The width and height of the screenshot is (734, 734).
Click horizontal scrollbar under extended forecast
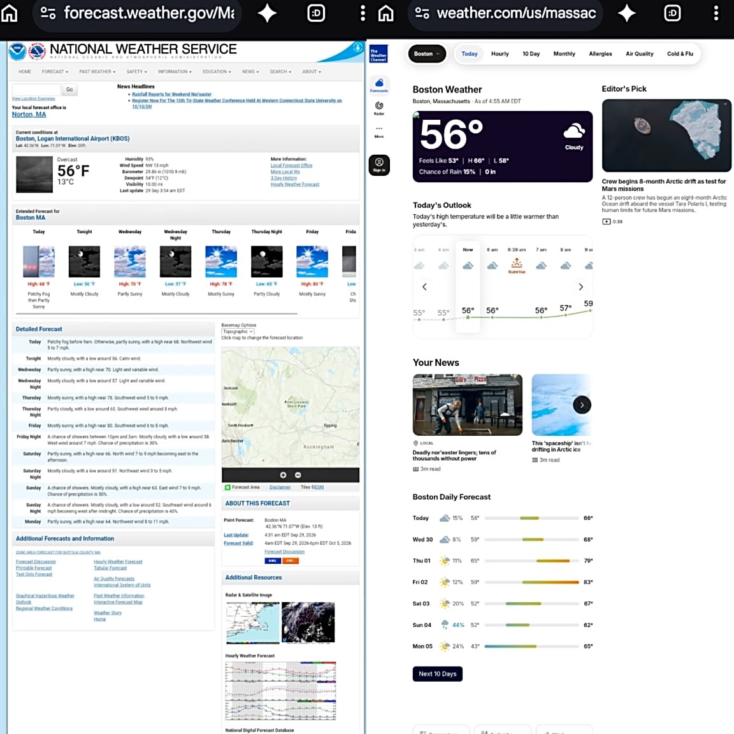coord(156,313)
